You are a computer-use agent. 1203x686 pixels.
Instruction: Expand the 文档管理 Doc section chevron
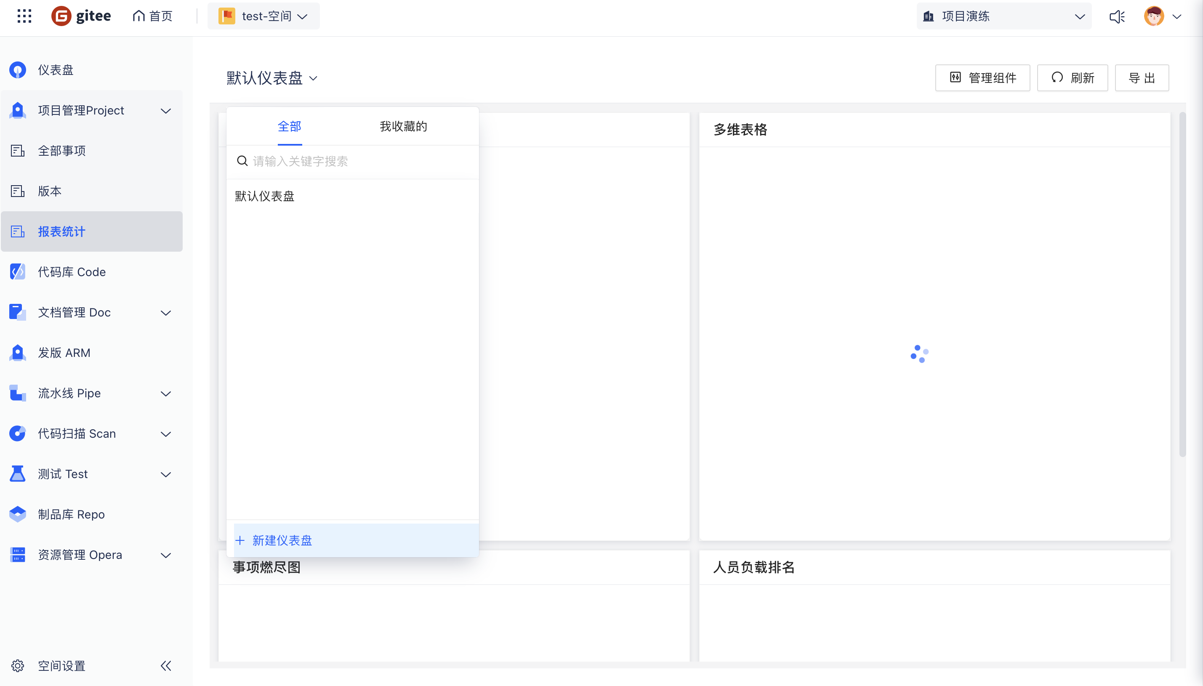point(165,313)
